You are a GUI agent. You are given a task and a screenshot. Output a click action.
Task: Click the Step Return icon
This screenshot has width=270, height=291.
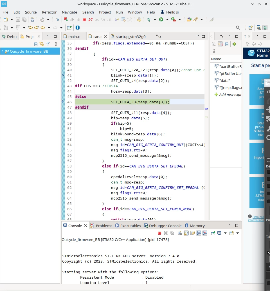coord(110,19)
